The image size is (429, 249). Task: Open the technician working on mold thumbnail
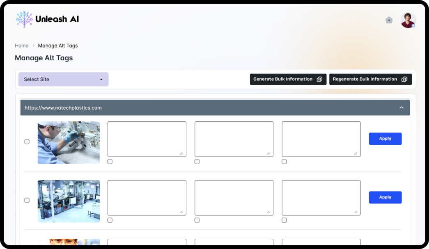click(x=69, y=143)
